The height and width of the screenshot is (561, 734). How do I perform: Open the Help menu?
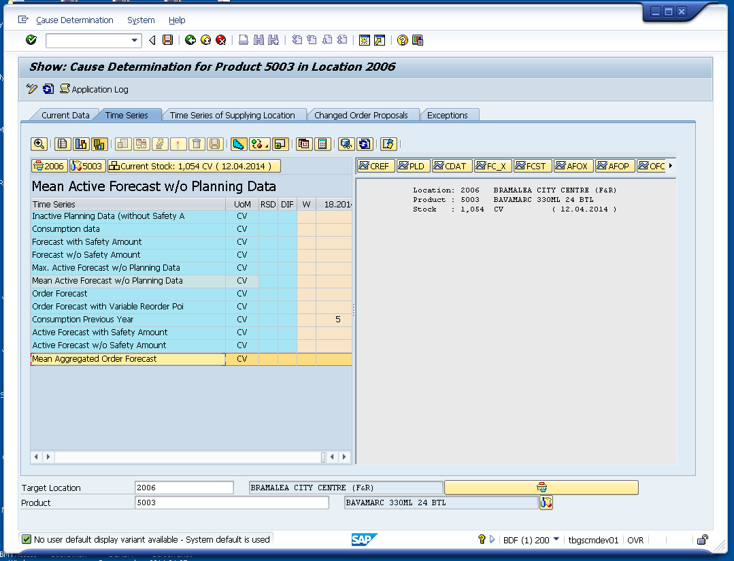coord(177,20)
